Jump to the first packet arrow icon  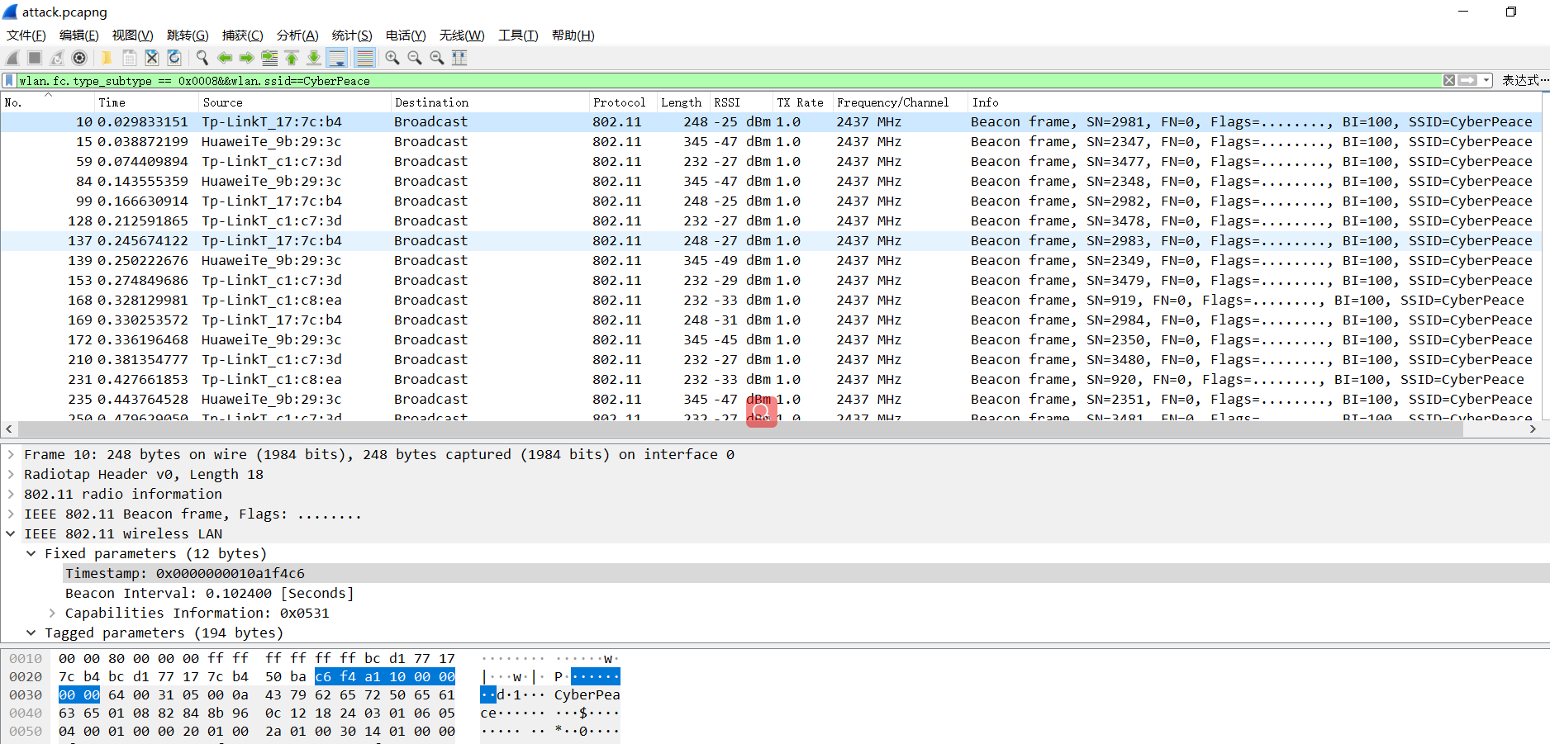(x=292, y=58)
